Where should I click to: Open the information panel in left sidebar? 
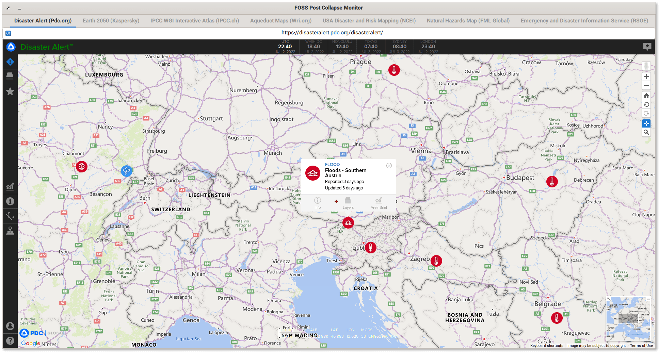tap(10, 201)
